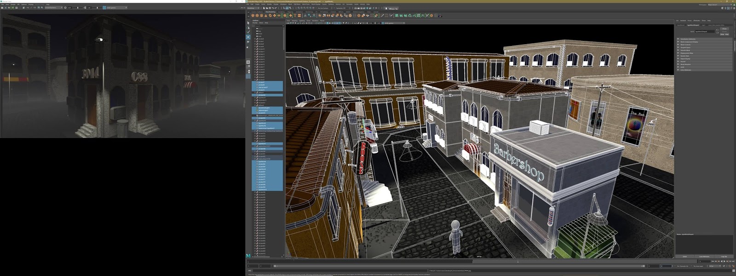Click the Maya logo icon below outliner
Viewport: 736px width, 276px height.
click(x=248, y=255)
